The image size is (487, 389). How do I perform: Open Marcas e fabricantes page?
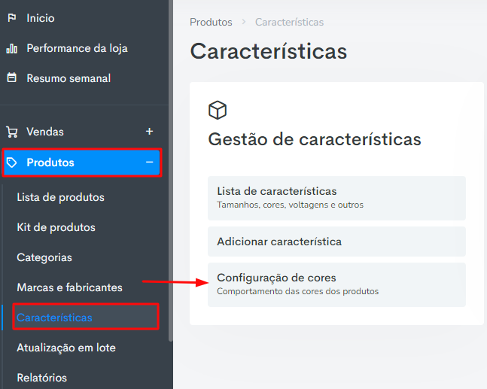click(69, 287)
